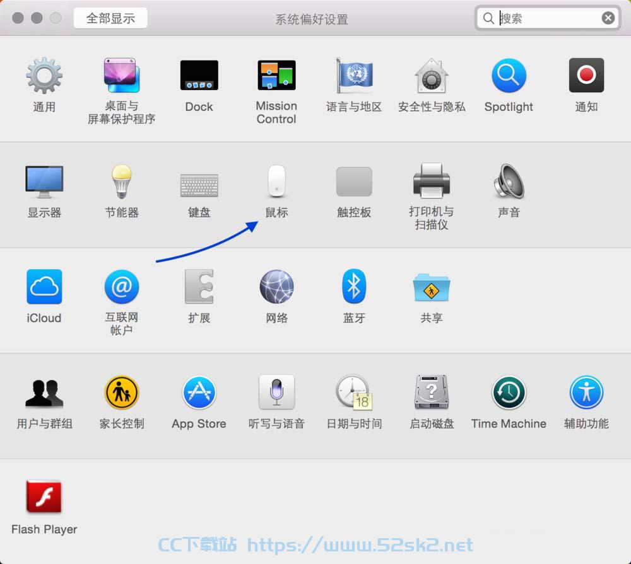Open 蓝牙 (Bluetooth) preferences
The width and height of the screenshot is (631, 564).
[x=354, y=286]
